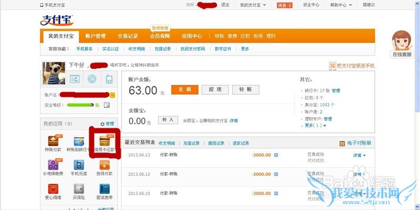Click the 电子对账单 statement icon
Viewport: 420px width, 210px height.
click(x=342, y=143)
